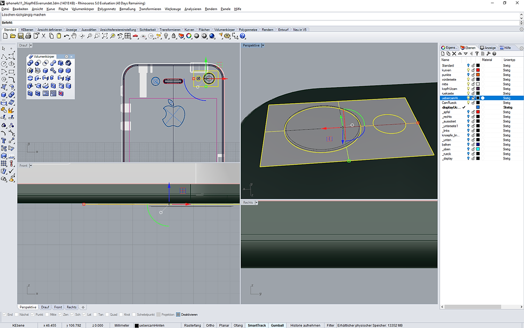Open the lock objects padlock tool
Viewport: 524px width, 328px height.
coord(174,36)
